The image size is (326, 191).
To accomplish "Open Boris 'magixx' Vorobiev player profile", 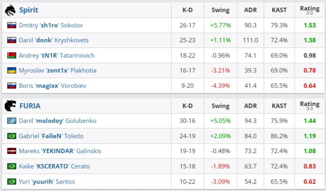I will 52,86.
